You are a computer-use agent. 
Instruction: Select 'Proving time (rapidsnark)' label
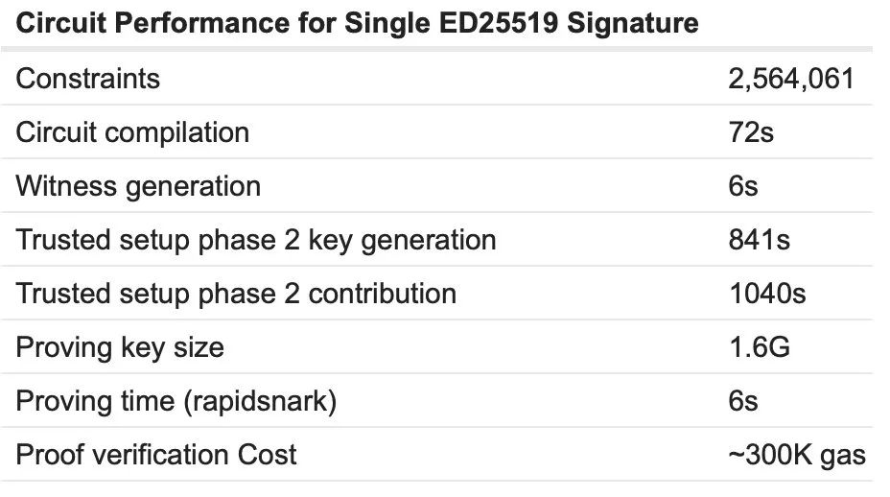[x=176, y=402]
